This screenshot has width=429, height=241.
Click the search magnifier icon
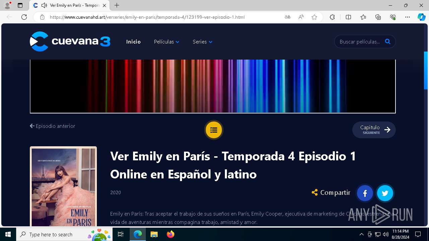tap(388, 42)
